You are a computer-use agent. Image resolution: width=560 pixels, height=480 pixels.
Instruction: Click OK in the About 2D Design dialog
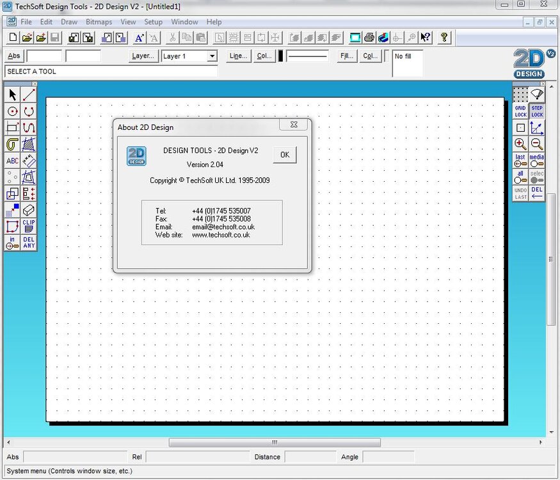[x=285, y=155]
